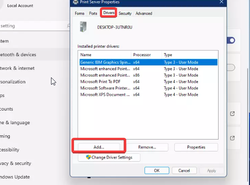Click the Add... button
Screen dimensions: 250x185
pos(99,147)
